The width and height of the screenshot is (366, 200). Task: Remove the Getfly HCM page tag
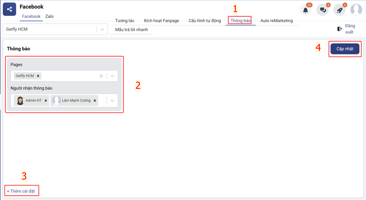click(x=38, y=76)
